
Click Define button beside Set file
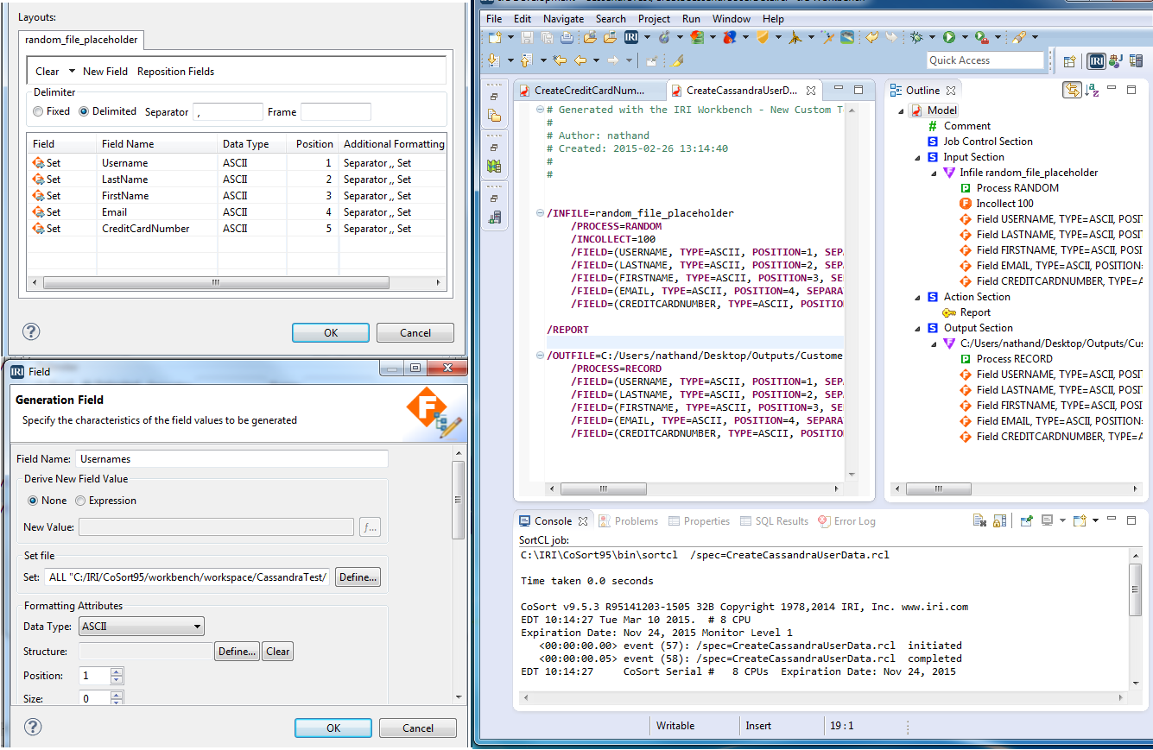(358, 577)
